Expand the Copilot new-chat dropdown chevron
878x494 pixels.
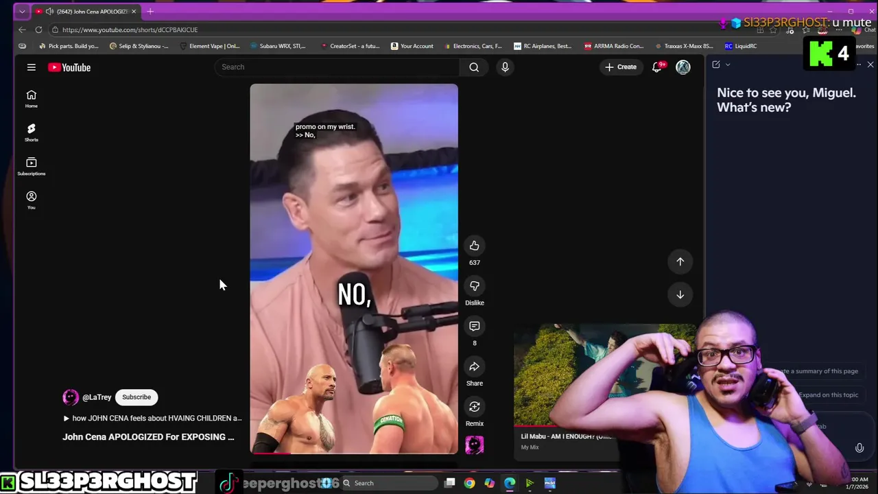(728, 64)
